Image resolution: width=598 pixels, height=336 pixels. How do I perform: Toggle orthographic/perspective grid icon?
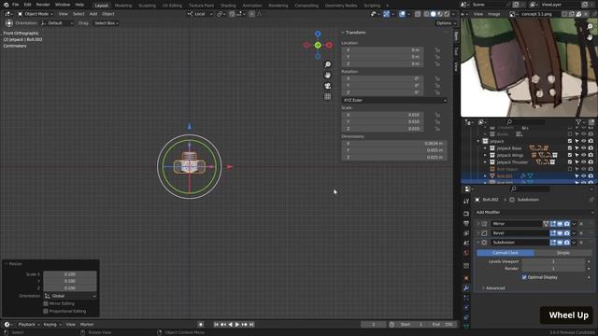coord(328,96)
